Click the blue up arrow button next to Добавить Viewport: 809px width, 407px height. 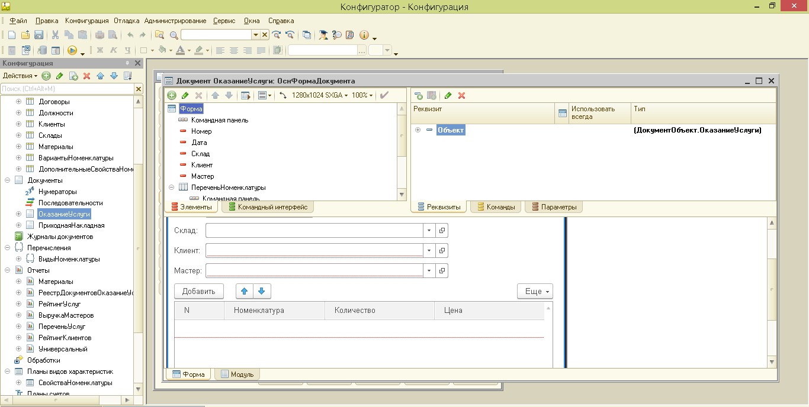point(245,291)
